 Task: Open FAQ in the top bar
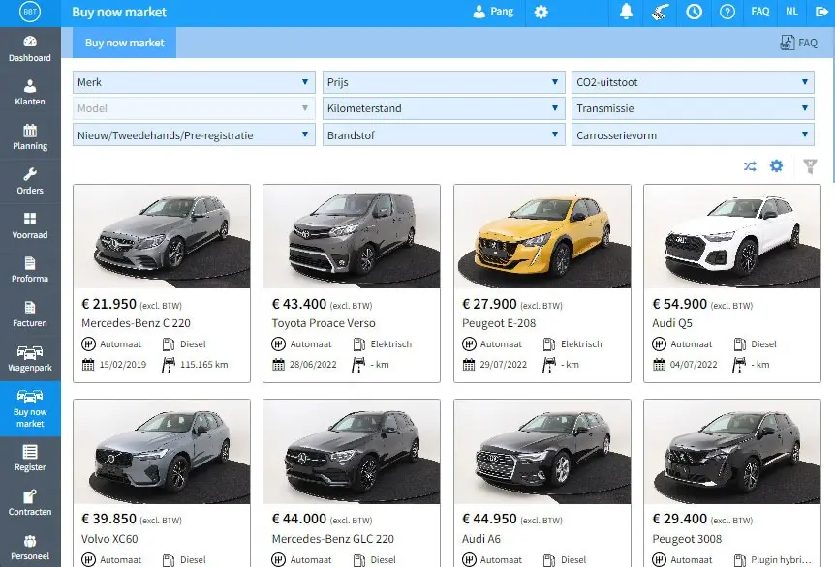(759, 12)
